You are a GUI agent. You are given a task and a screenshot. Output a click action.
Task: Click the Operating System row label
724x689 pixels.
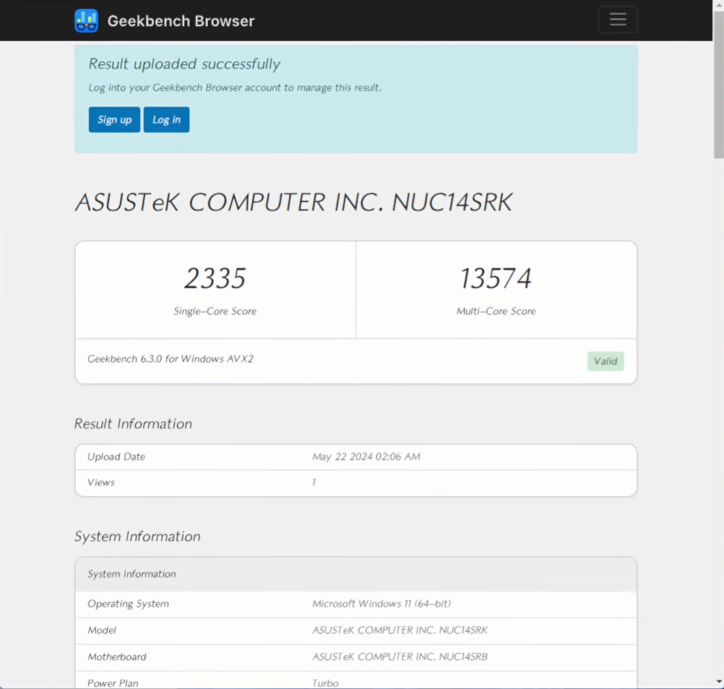128,604
